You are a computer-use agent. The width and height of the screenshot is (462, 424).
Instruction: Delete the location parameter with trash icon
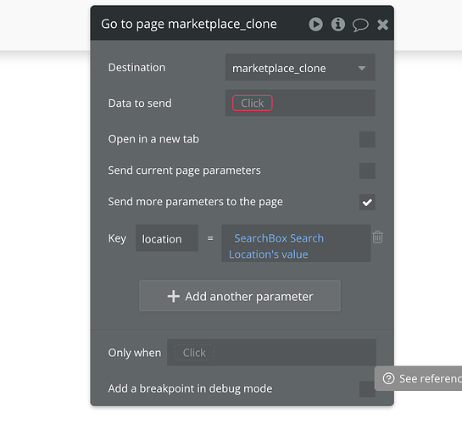[378, 237]
